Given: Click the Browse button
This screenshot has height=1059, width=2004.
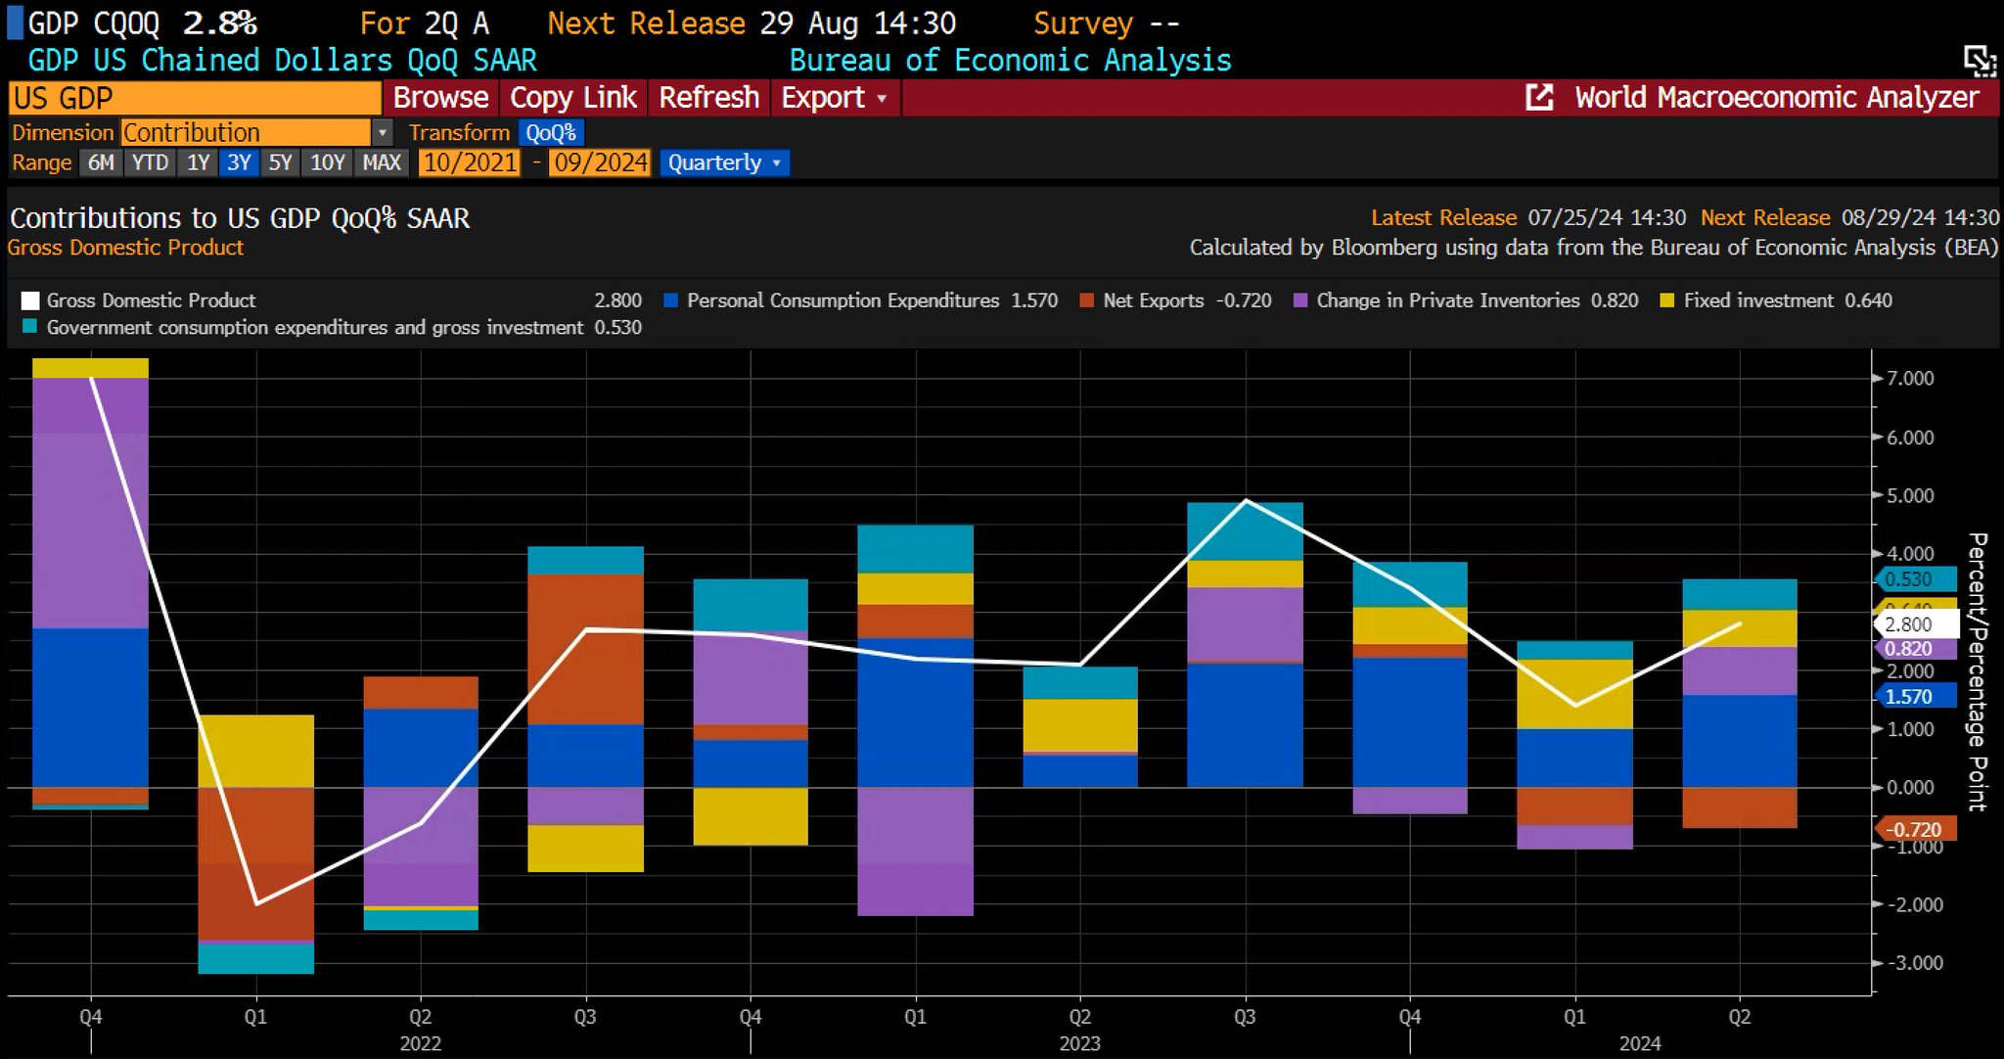Looking at the screenshot, I should coord(440,98).
